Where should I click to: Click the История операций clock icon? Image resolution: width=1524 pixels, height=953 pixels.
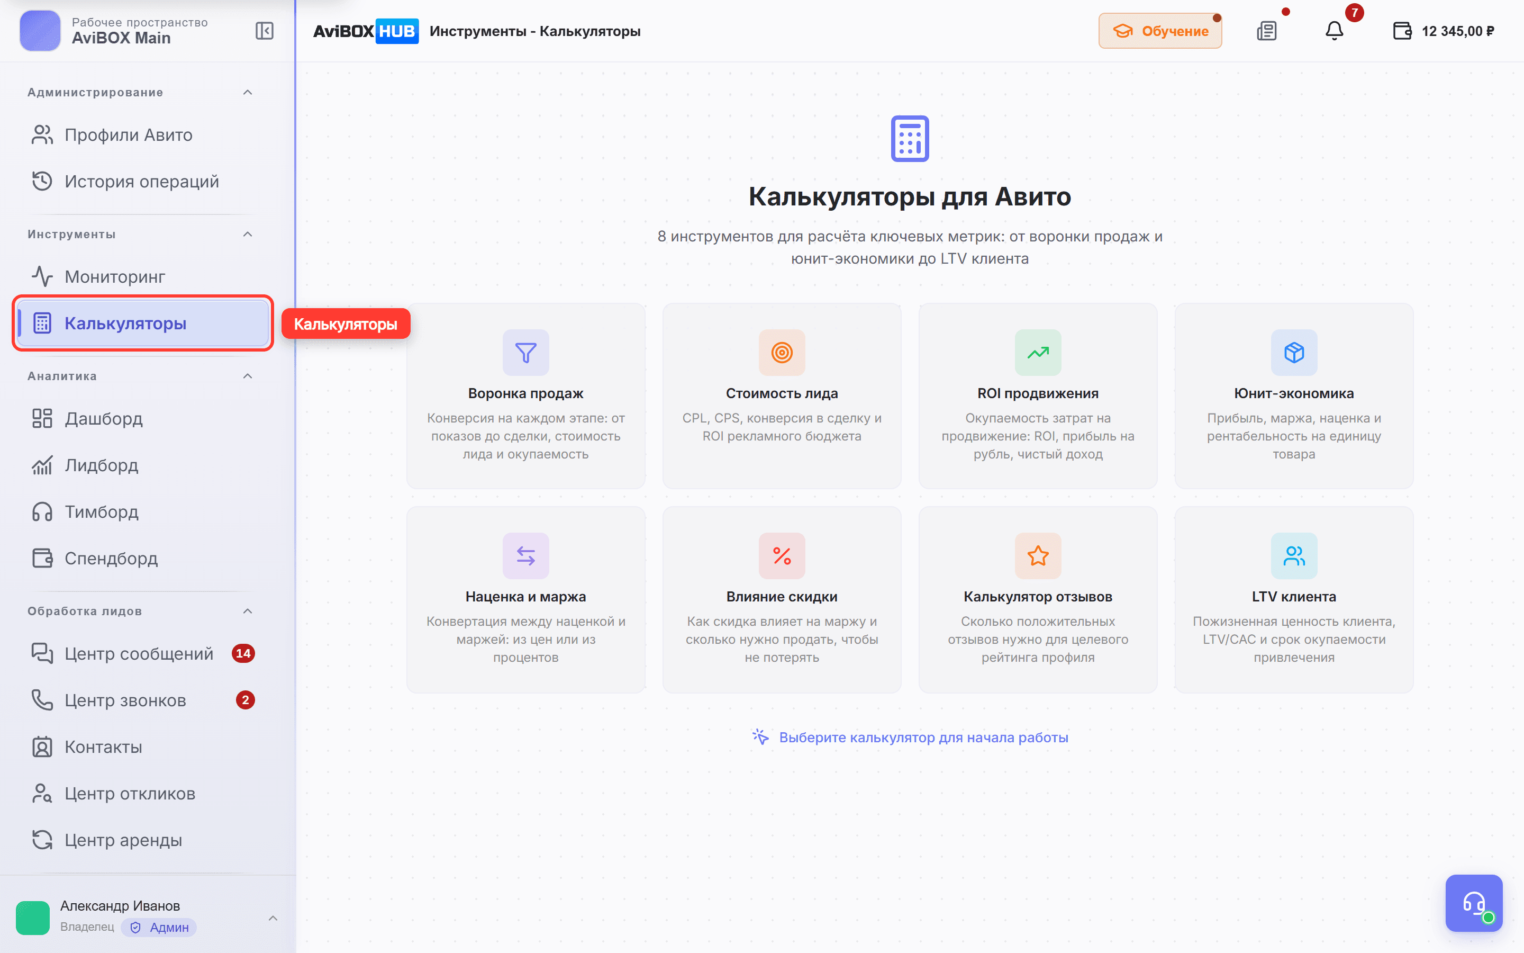coord(42,182)
